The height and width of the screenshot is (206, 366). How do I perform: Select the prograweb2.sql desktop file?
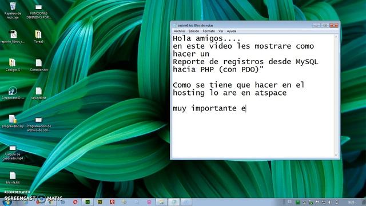13,121
